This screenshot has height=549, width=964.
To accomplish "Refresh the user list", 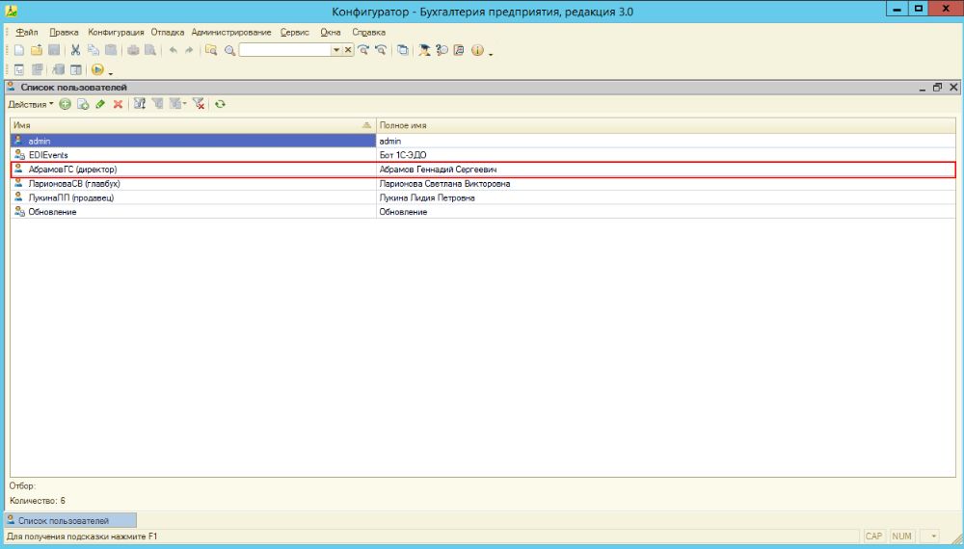I will coord(220,104).
